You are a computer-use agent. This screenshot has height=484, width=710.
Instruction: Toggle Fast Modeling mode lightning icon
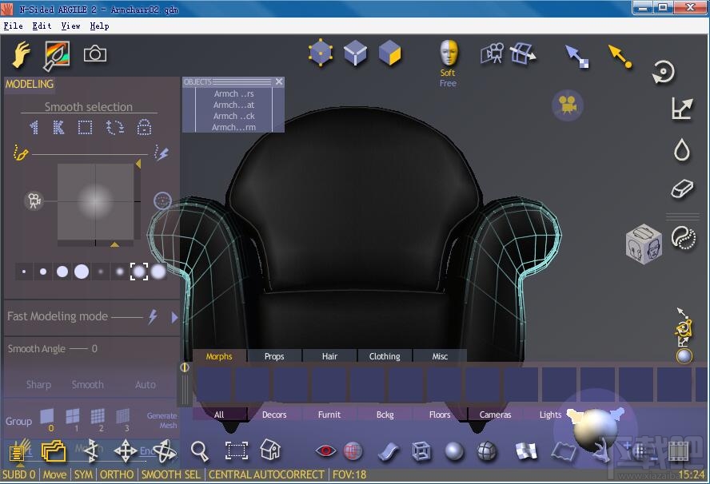153,316
